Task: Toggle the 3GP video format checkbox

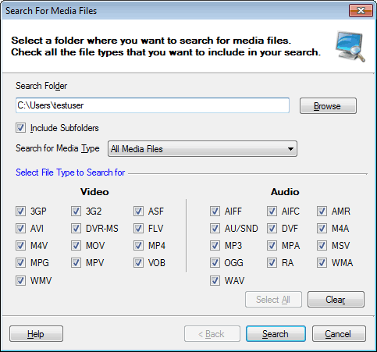Action: (20, 212)
